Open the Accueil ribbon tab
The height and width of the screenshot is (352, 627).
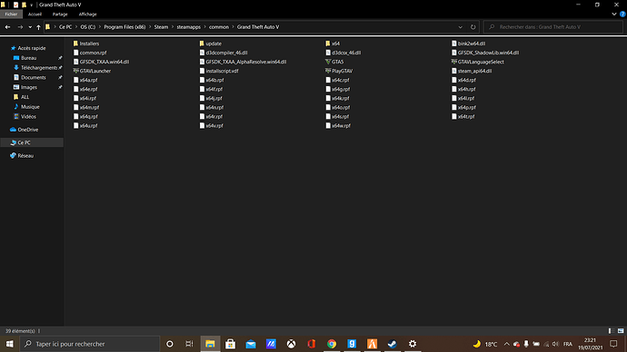[35, 14]
